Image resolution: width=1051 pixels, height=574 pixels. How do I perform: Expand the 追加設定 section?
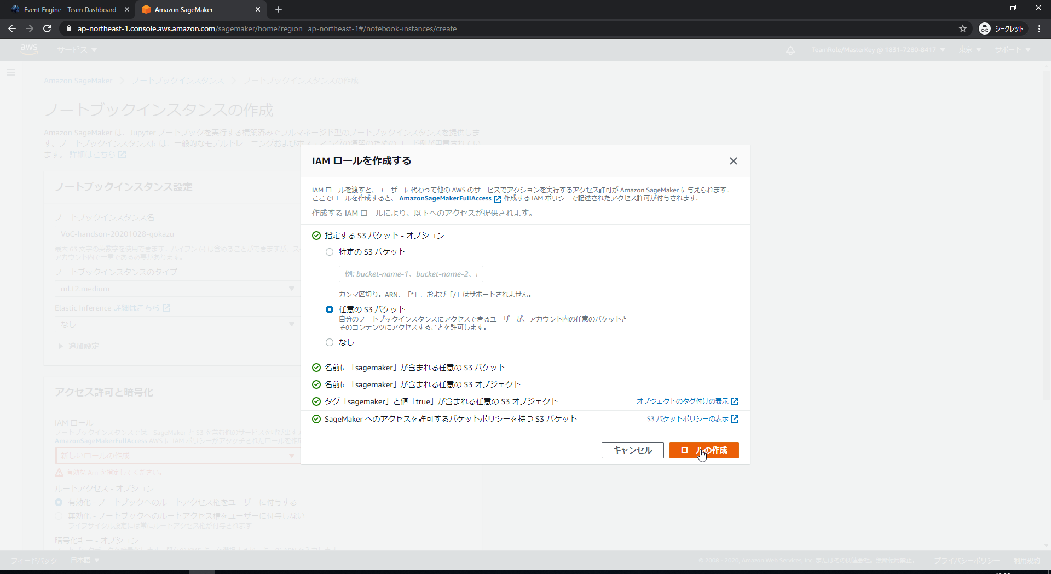[78, 346]
